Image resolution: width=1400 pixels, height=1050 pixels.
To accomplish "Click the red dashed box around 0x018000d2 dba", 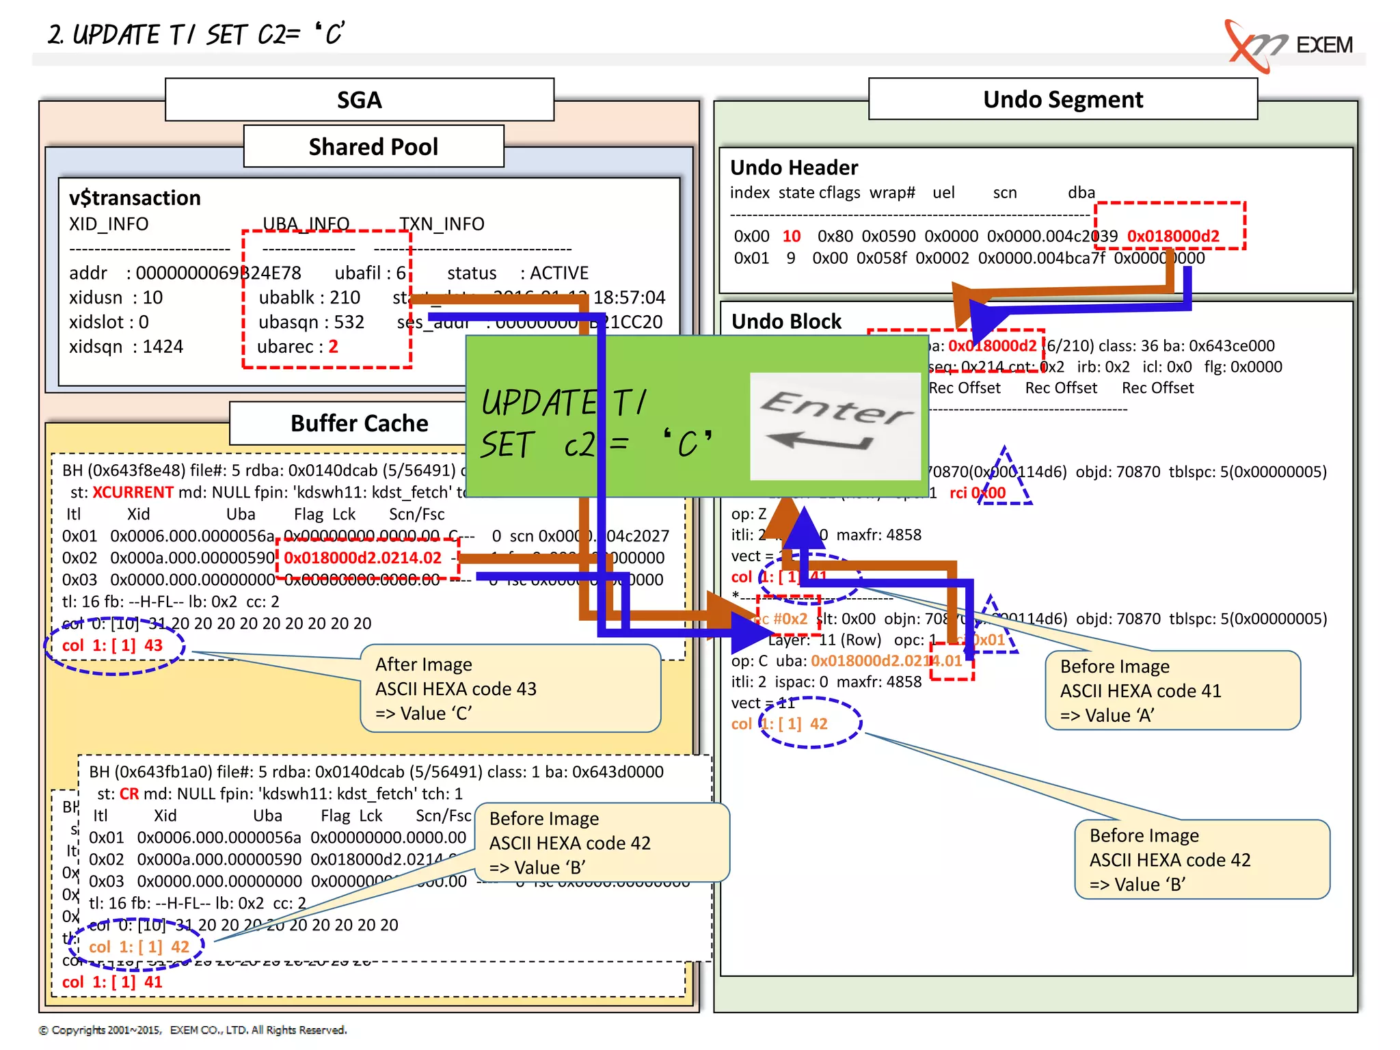I will click(1170, 226).
